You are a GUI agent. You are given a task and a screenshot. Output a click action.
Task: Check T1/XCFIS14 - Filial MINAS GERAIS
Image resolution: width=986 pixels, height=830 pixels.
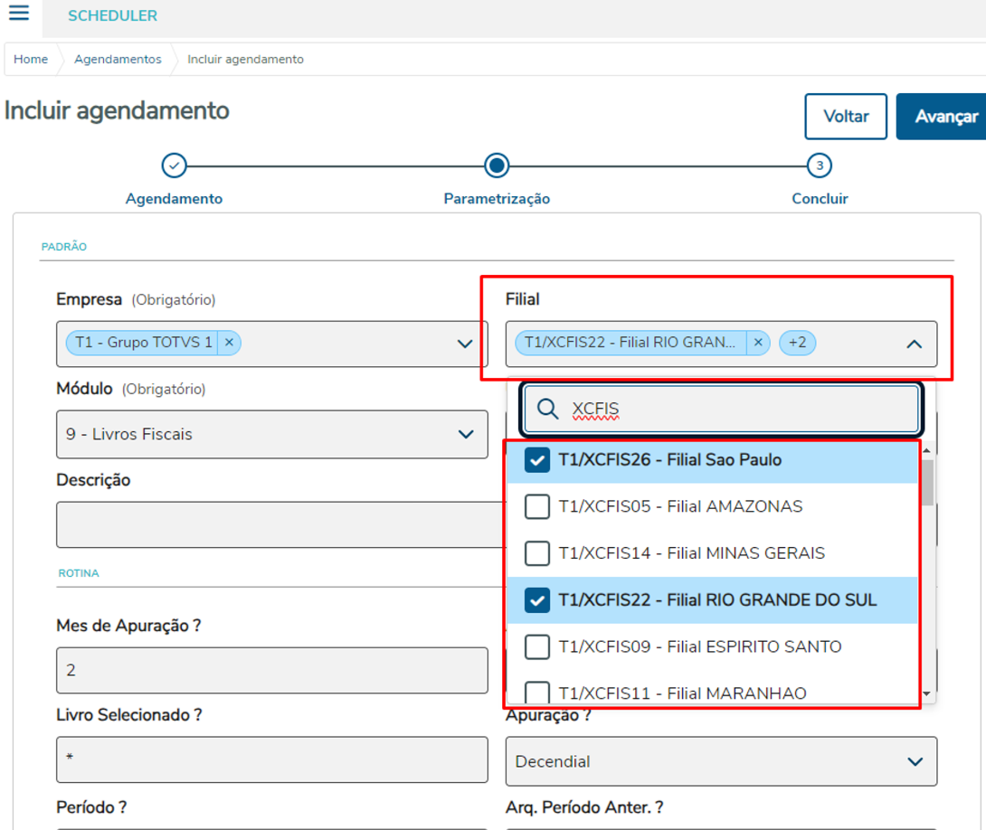click(x=537, y=553)
